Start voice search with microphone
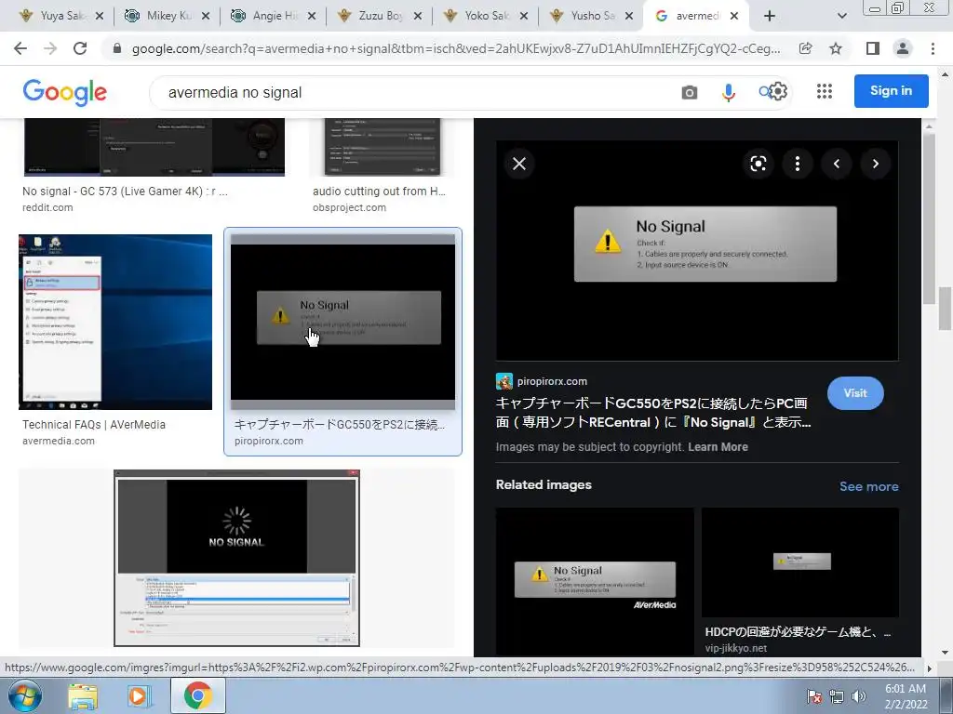 coord(728,92)
